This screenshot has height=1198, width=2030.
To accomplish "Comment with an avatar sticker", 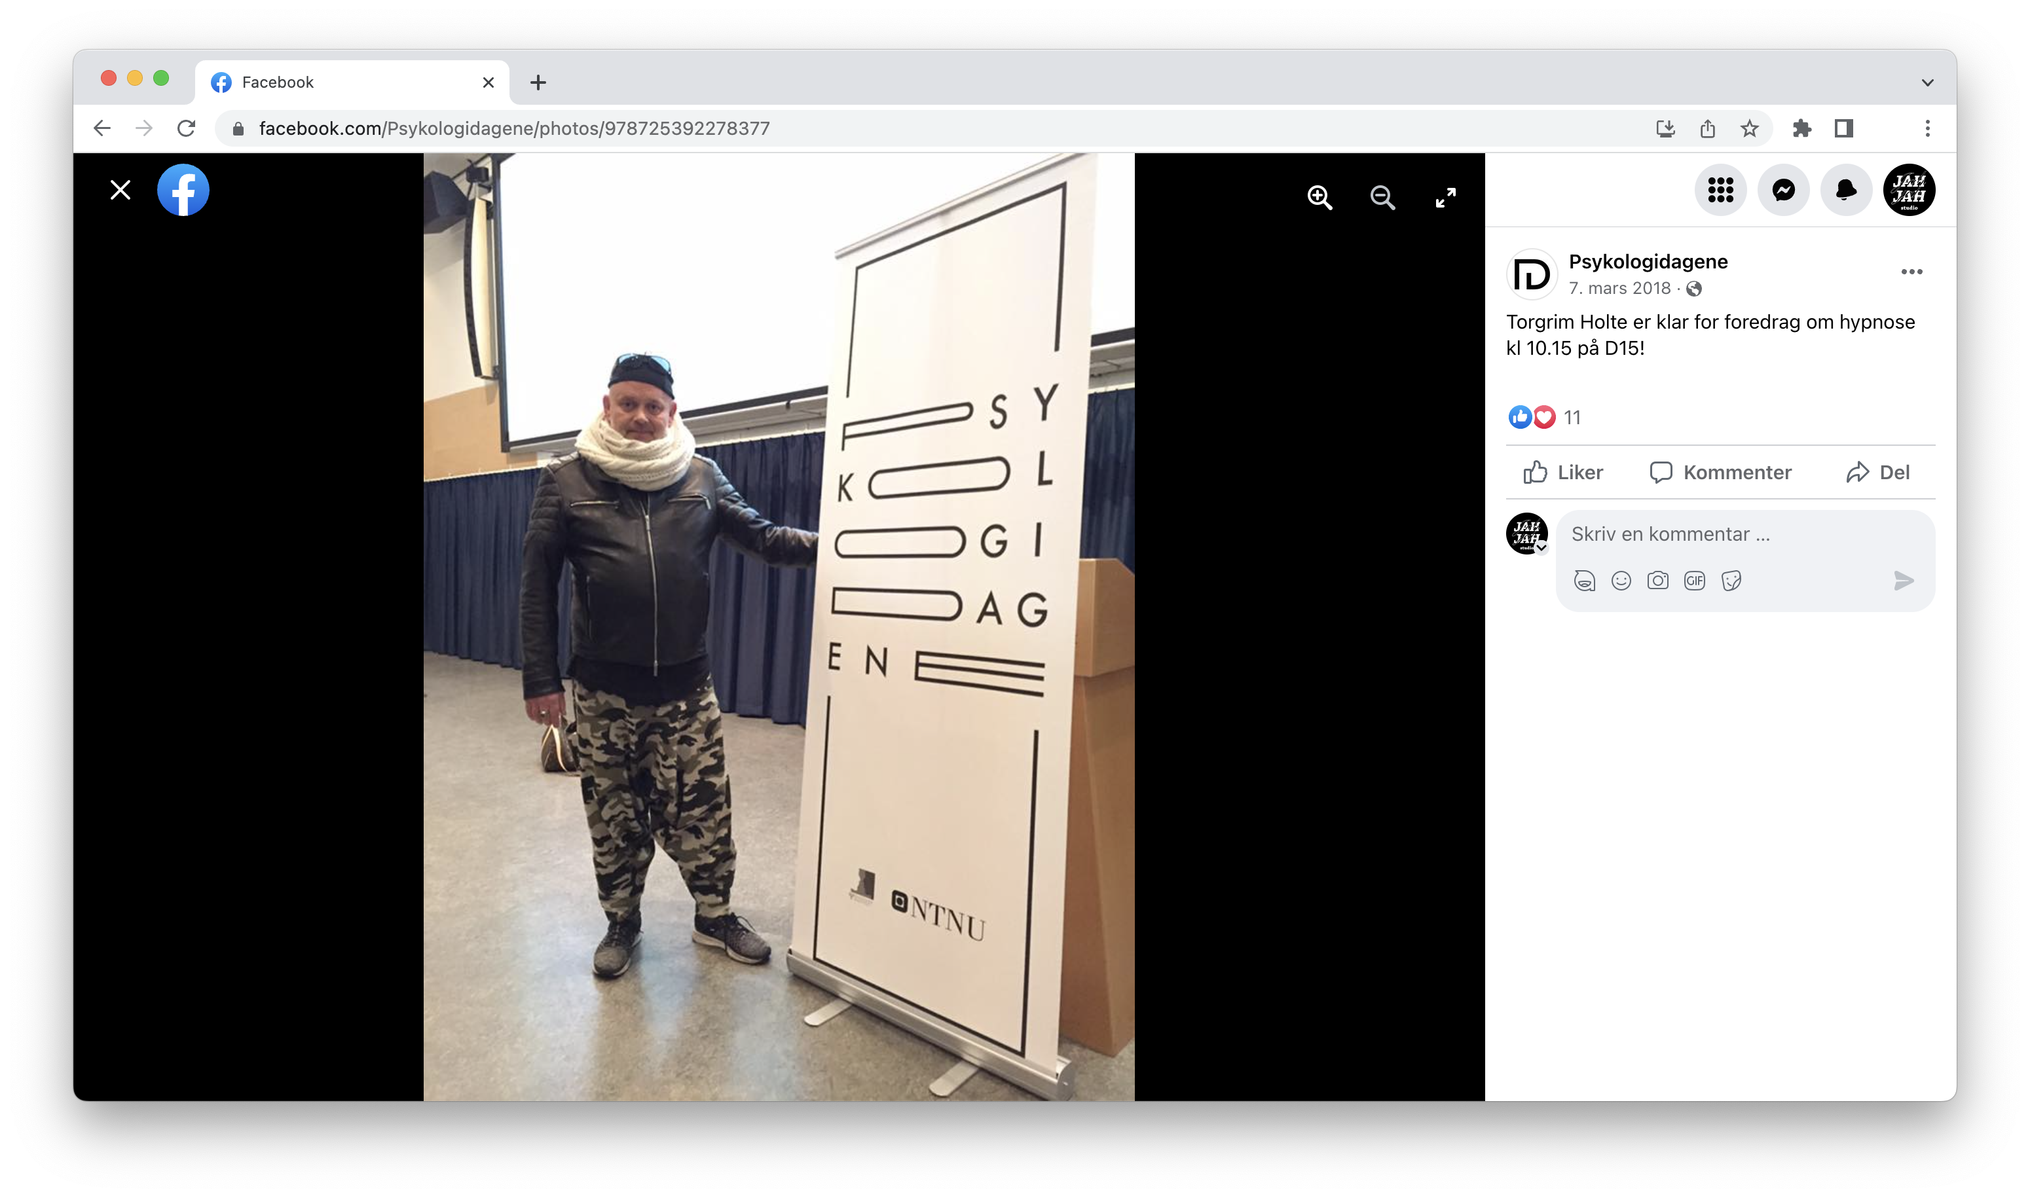I will coord(1584,581).
